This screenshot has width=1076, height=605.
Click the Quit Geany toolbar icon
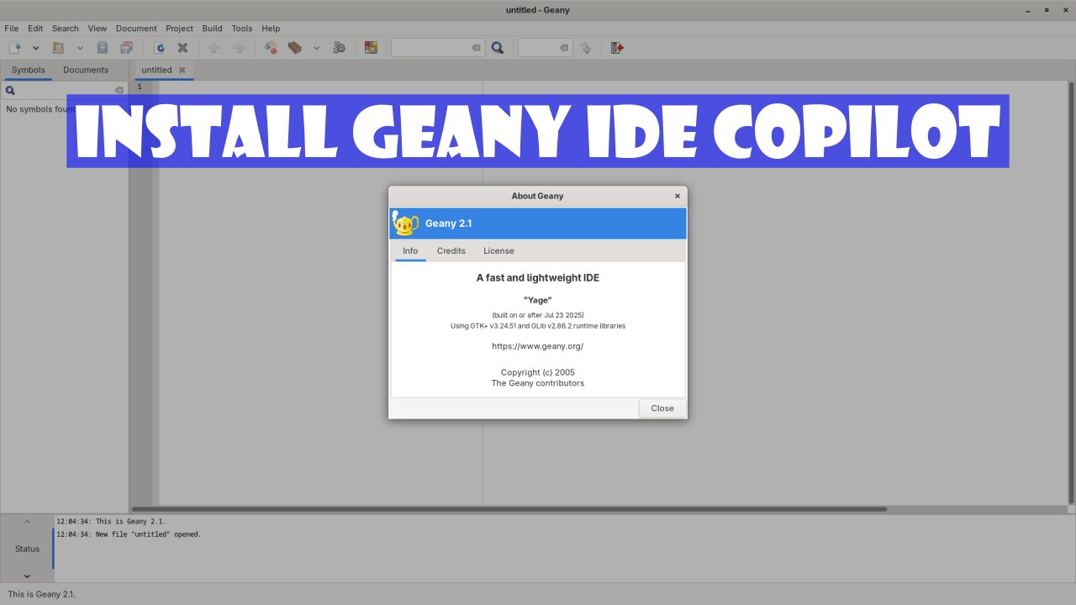click(x=617, y=48)
